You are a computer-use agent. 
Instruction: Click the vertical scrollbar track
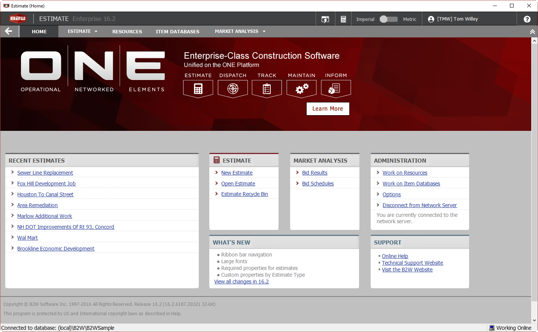click(534, 181)
